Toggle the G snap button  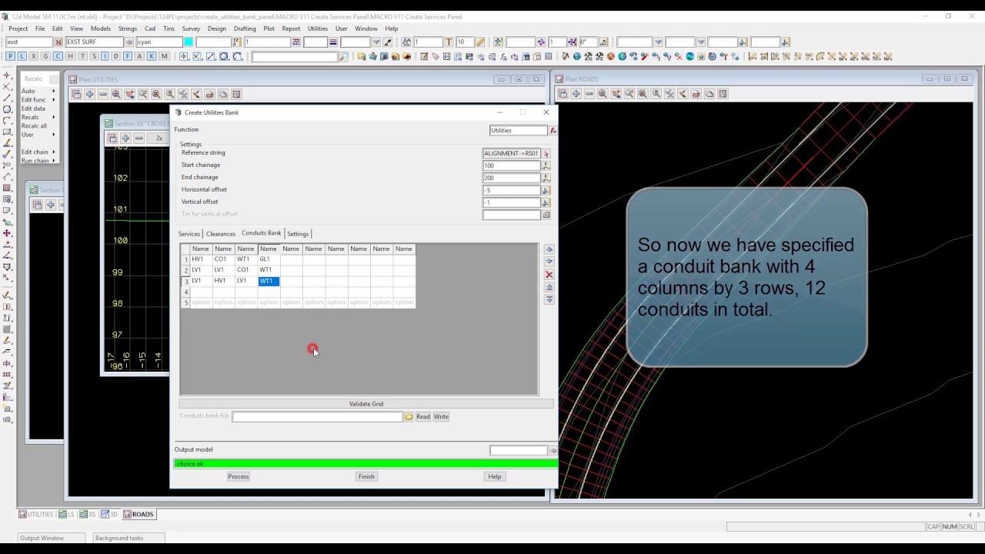point(45,56)
